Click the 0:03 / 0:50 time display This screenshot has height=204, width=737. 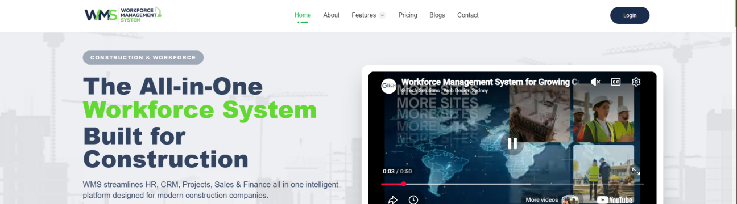397,171
